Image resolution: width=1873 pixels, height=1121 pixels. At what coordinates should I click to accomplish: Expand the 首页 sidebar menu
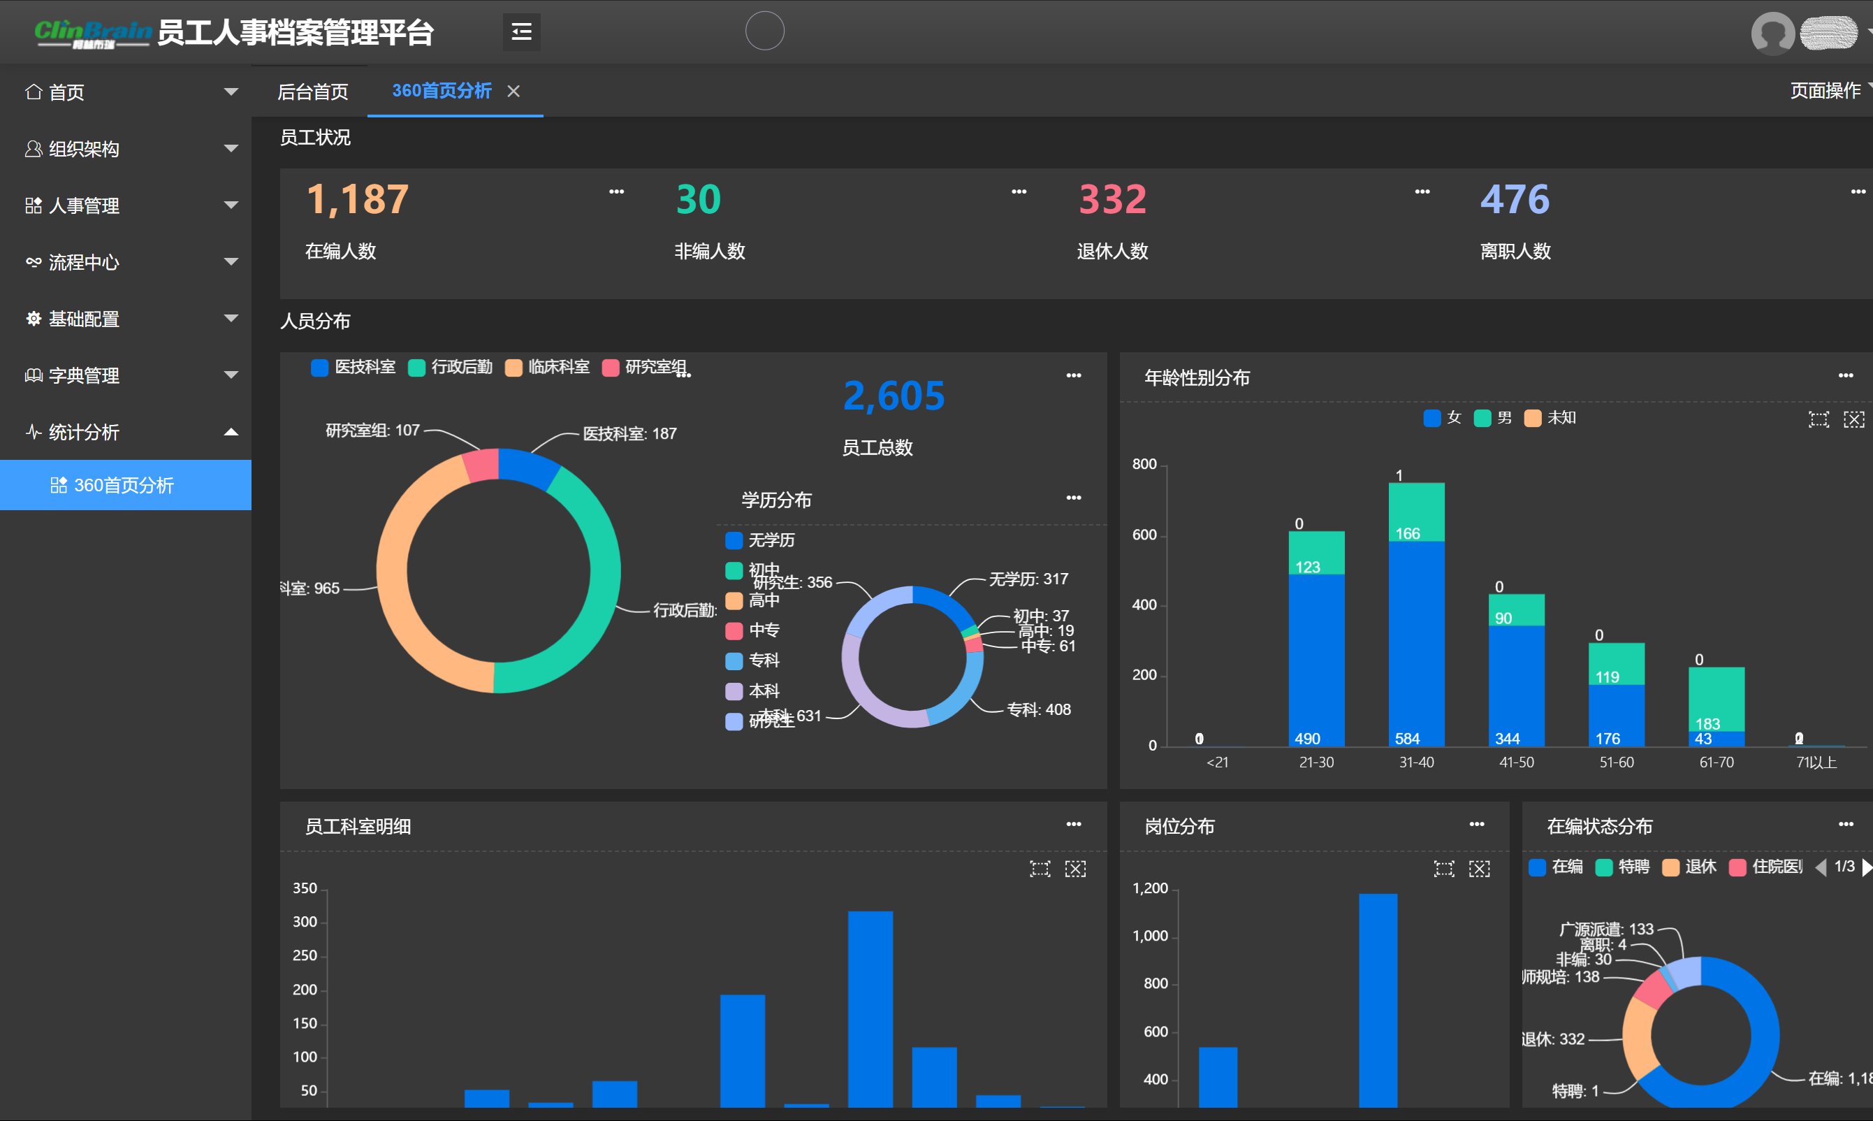[231, 92]
